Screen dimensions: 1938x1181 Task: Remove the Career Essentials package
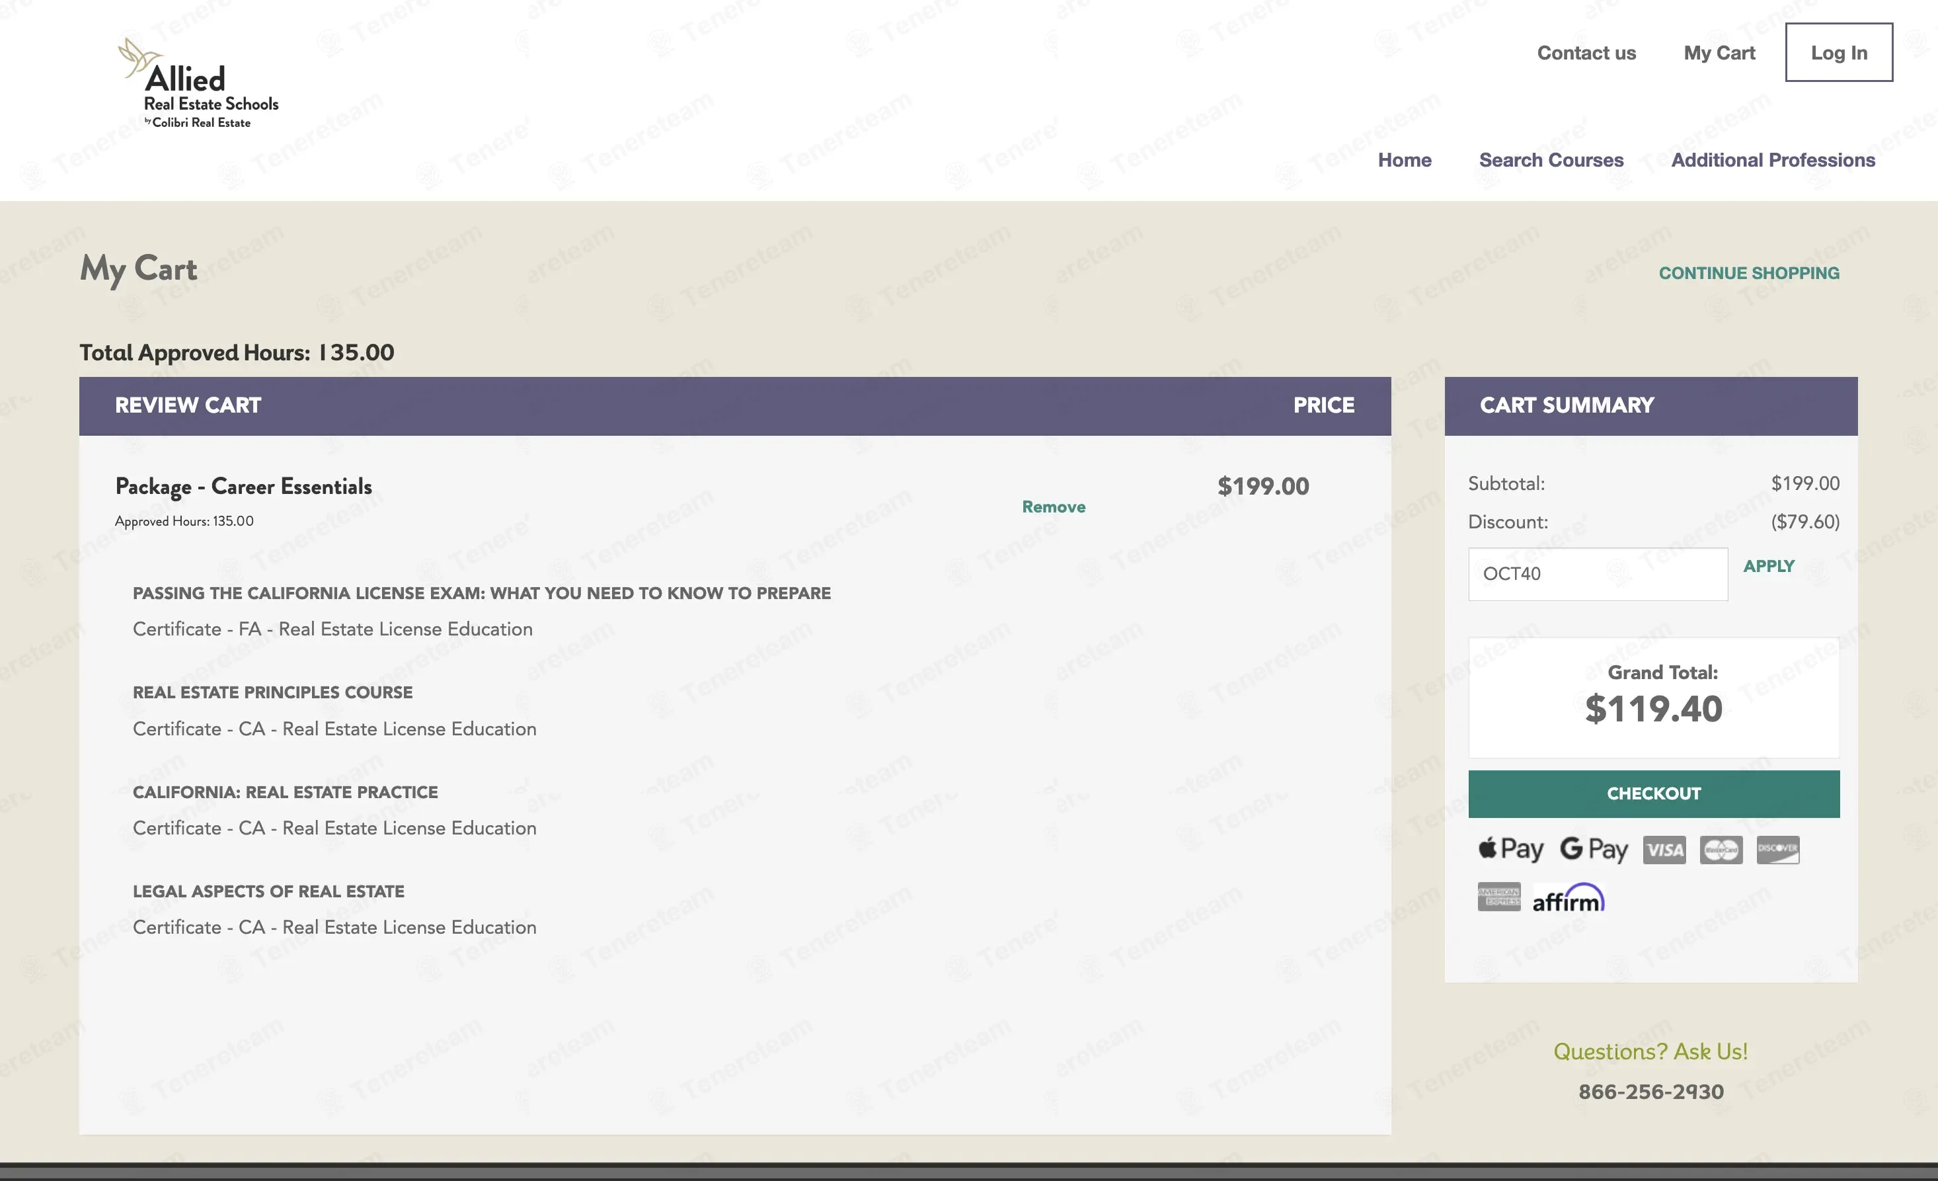tap(1053, 507)
